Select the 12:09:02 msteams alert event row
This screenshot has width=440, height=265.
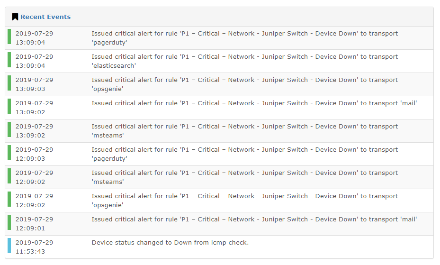(219, 177)
